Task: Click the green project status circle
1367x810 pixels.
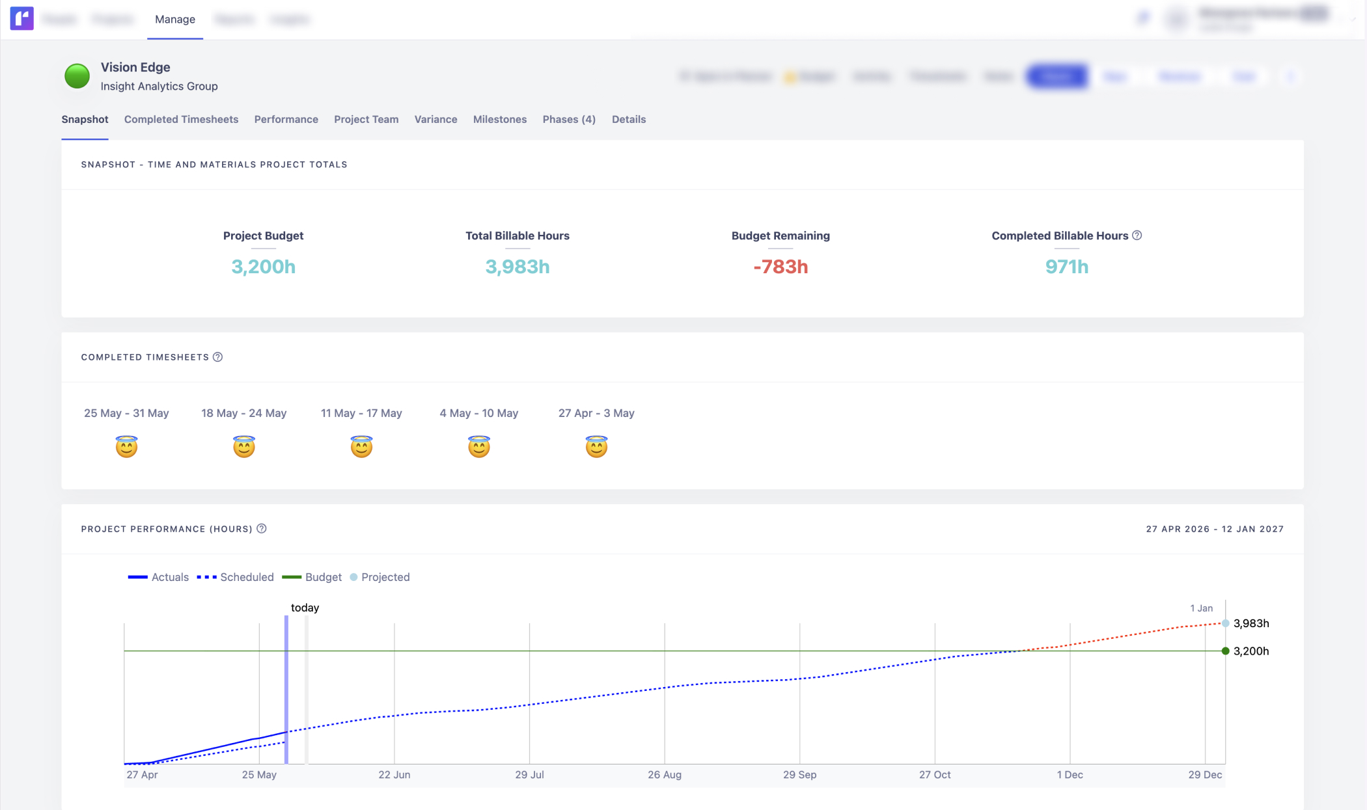Action: point(77,76)
